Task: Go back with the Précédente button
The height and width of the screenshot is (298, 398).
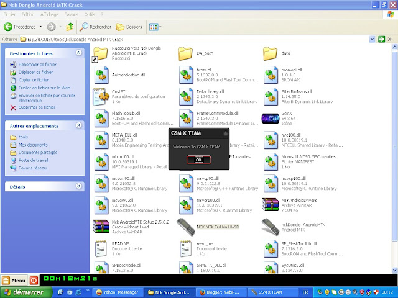Action: click(20, 27)
